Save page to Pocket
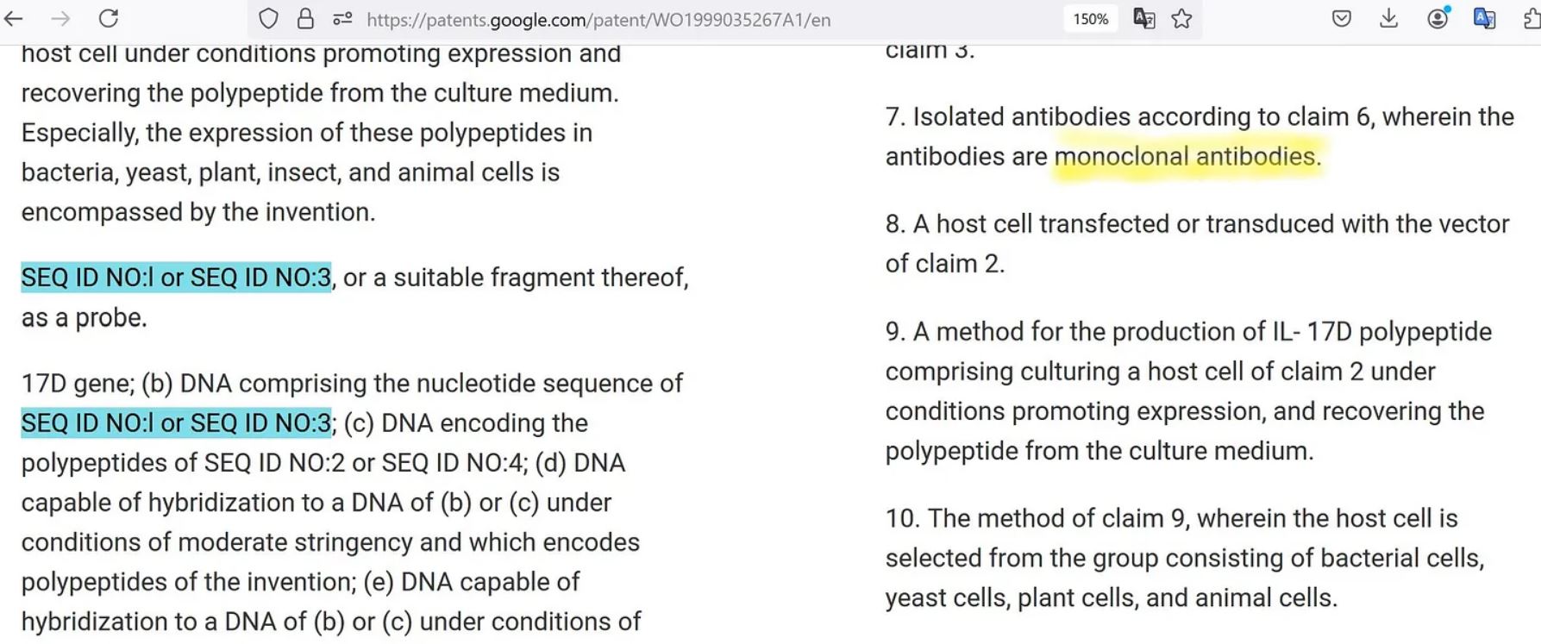 click(1341, 19)
